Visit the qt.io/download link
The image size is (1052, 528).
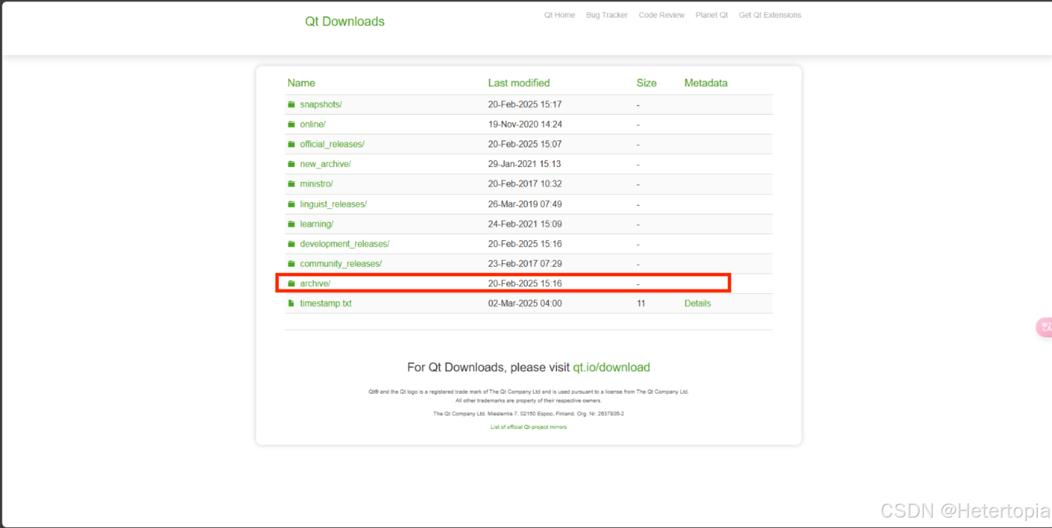611,367
